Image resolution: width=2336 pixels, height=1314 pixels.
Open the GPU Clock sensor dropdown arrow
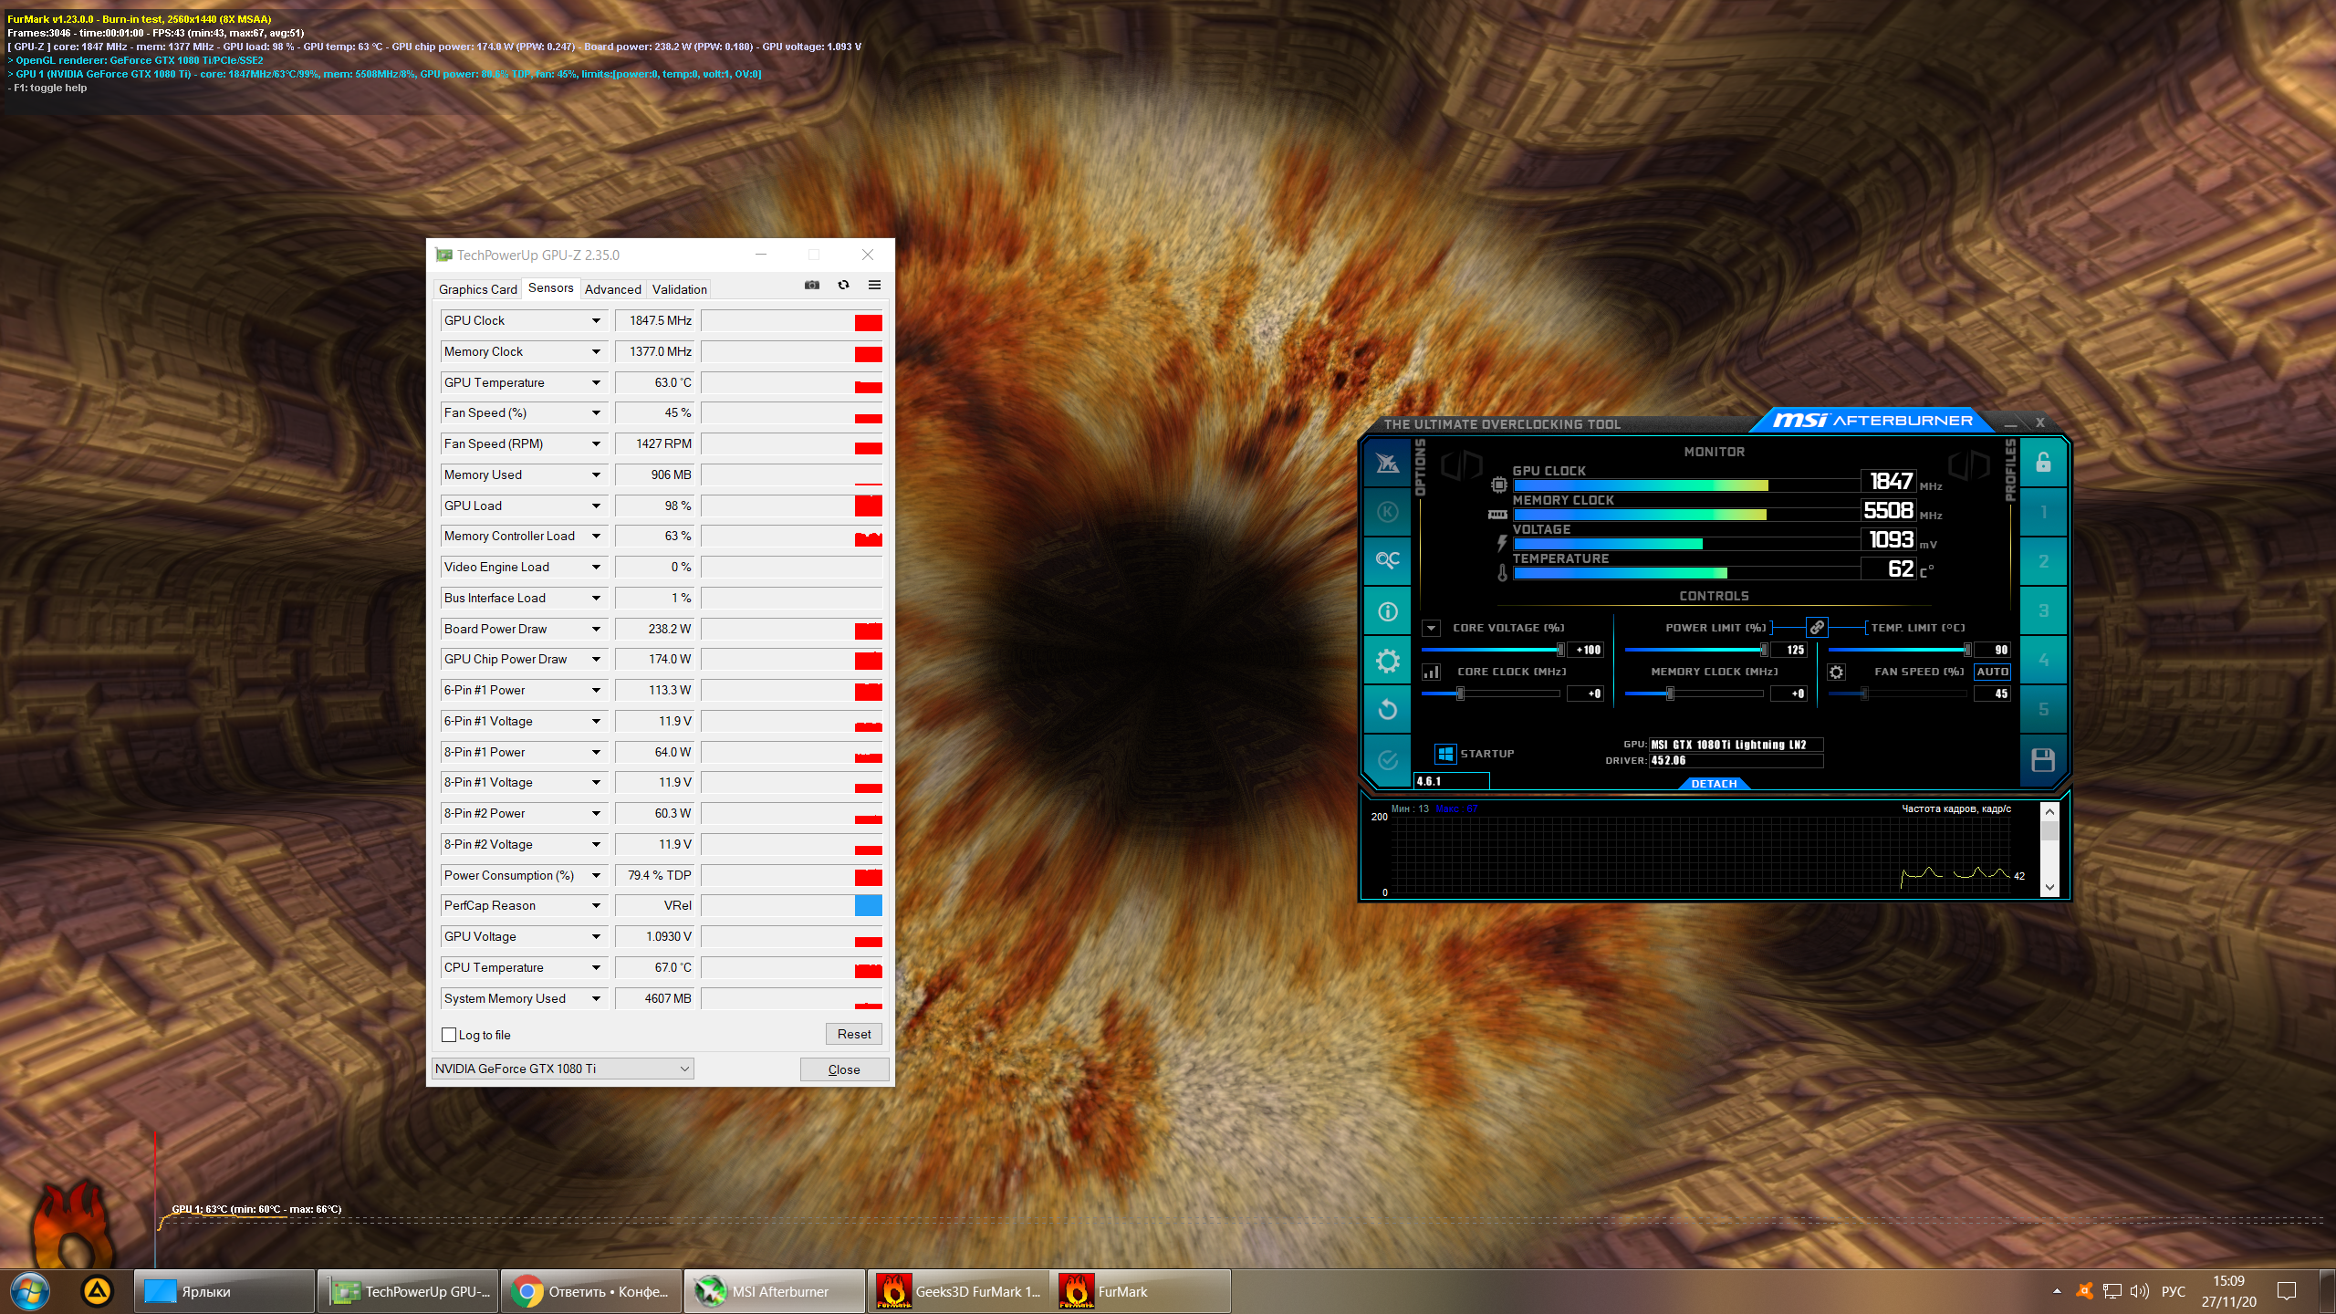(596, 321)
